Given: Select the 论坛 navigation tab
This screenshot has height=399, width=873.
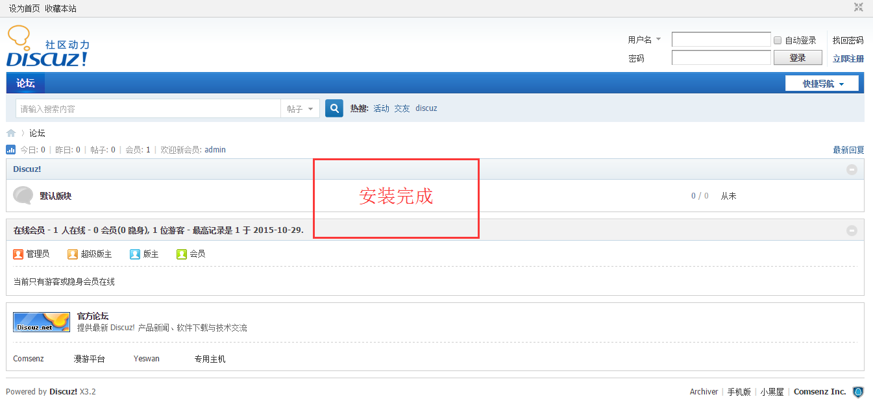Looking at the screenshot, I should (x=25, y=83).
